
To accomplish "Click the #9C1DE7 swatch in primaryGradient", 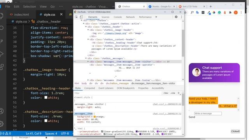I will (x=158, y=131).
